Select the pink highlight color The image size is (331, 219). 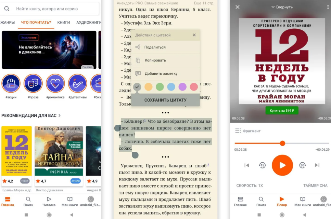[x=194, y=87]
